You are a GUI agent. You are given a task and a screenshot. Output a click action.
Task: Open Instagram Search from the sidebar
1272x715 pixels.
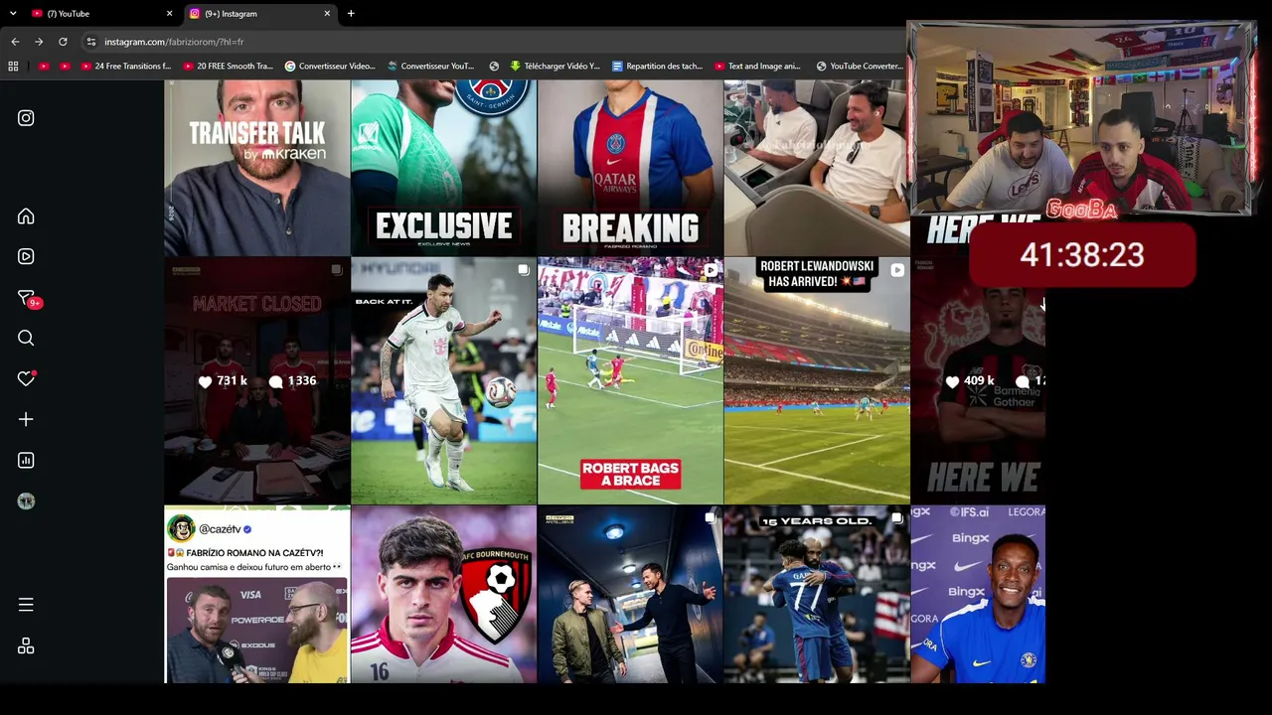[x=26, y=338]
